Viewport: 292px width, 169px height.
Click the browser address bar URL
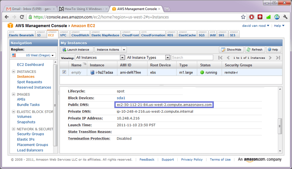point(101,17)
